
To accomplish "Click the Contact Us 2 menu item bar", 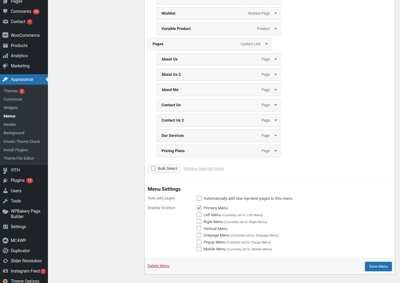I will [x=210, y=120].
